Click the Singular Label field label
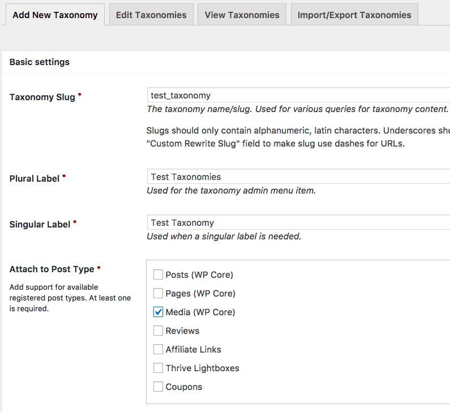This screenshot has width=450, height=412. tap(40, 224)
